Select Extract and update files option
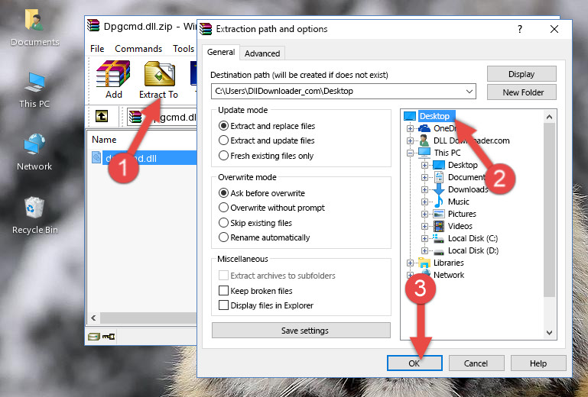Image resolution: width=588 pixels, height=397 pixels. point(223,140)
